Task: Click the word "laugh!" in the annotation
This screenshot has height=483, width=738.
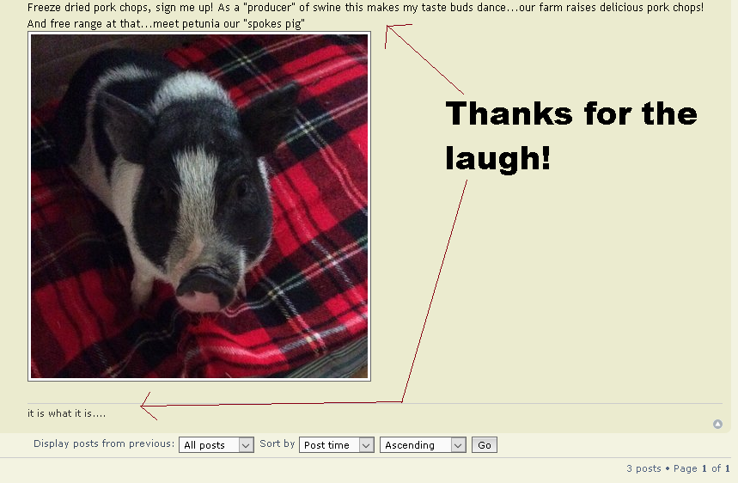Action: coord(497,158)
